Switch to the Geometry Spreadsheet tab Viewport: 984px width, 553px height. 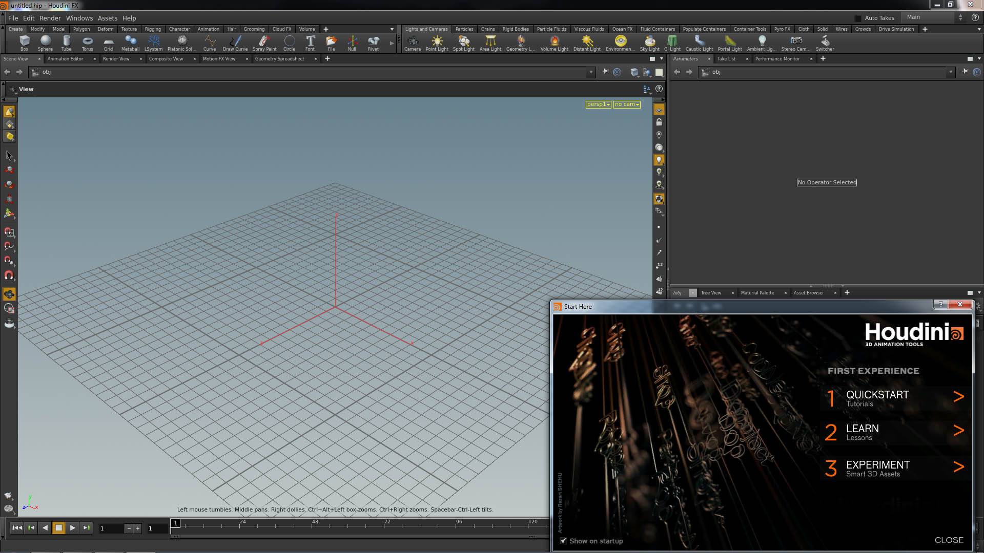click(x=279, y=59)
